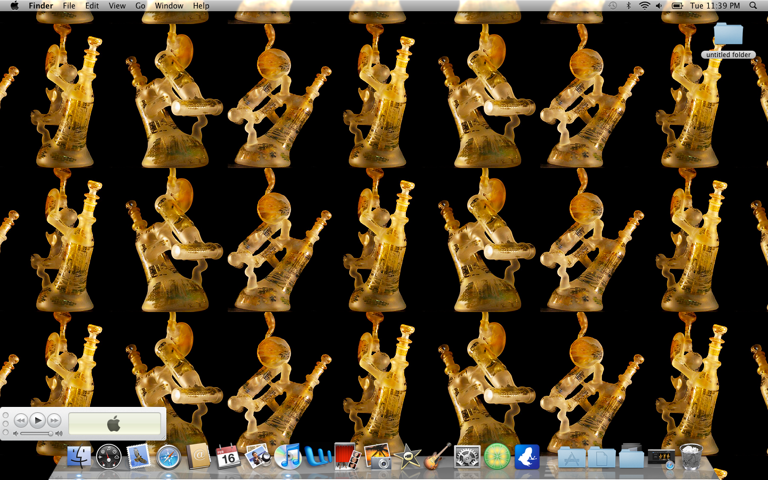The width and height of the screenshot is (768, 480).
Task: Launch iPhoto camera icon in Dock
Action: coord(378,457)
